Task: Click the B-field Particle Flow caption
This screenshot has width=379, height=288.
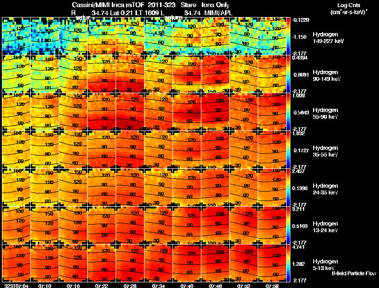Action: pyautogui.click(x=354, y=273)
